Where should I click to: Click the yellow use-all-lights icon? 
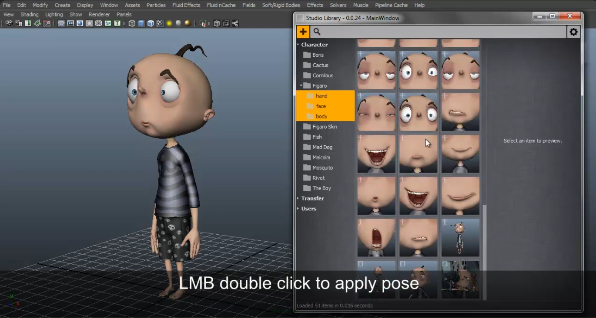169,23
